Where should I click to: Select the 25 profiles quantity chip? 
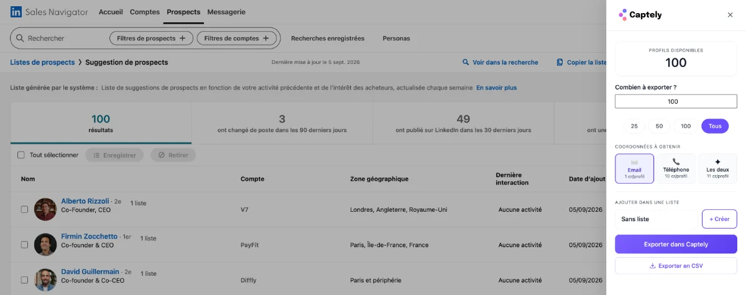(634, 126)
